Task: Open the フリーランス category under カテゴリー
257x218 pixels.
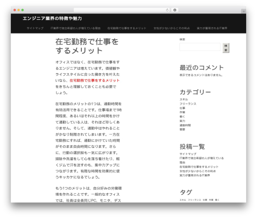Action: 188,104
